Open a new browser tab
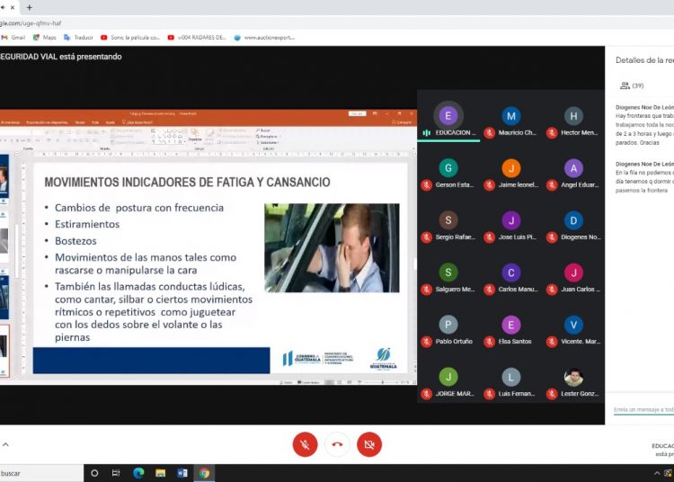Screen dimensions: 674x482 click(x=29, y=7)
